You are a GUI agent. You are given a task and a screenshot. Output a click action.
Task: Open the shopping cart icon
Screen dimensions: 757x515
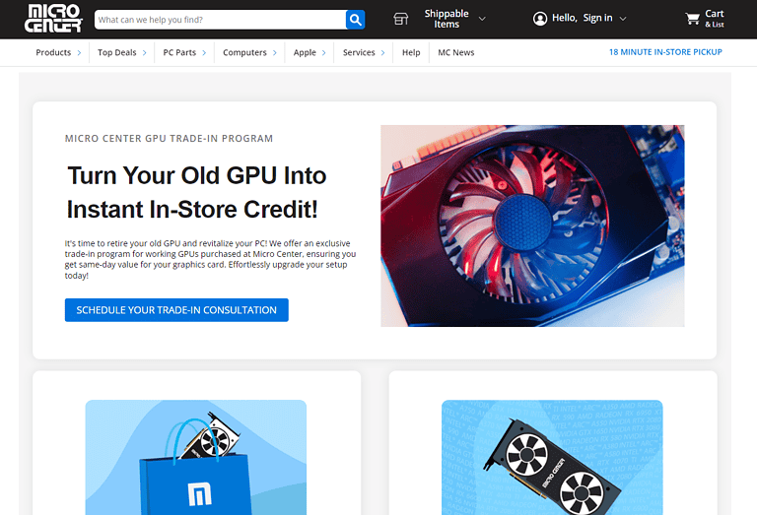pyautogui.click(x=692, y=19)
